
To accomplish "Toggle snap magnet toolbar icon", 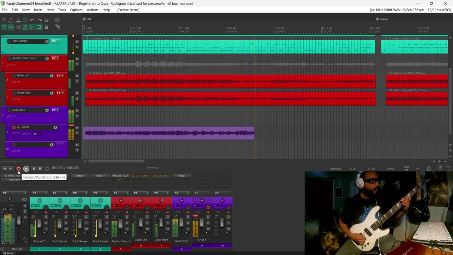I will [39, 27].
